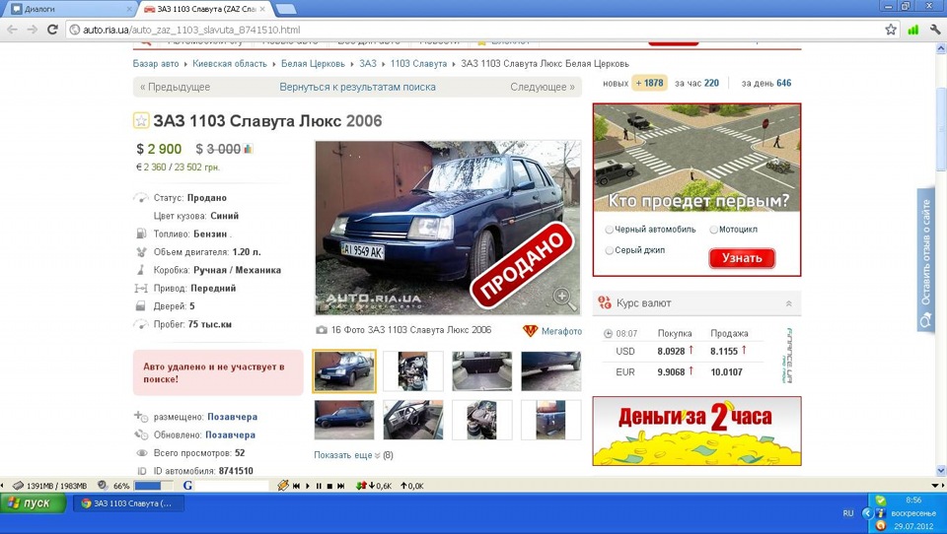Open the Chrome wrench settings menu
947x534 pixels.
click(935, 30)
